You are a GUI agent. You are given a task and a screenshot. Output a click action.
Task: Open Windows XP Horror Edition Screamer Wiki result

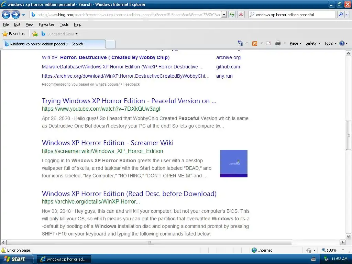108,143
